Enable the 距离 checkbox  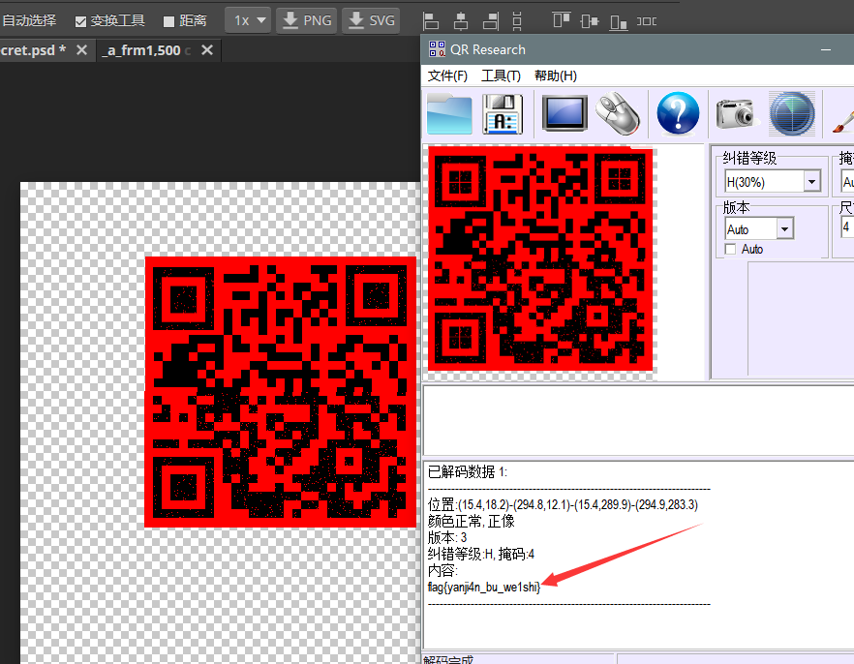coord(168,21)
